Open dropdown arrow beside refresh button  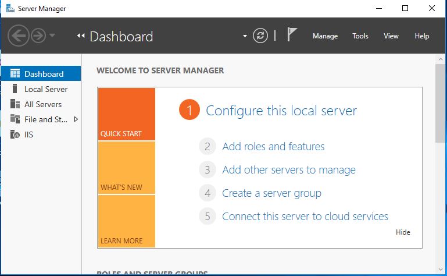245,36
